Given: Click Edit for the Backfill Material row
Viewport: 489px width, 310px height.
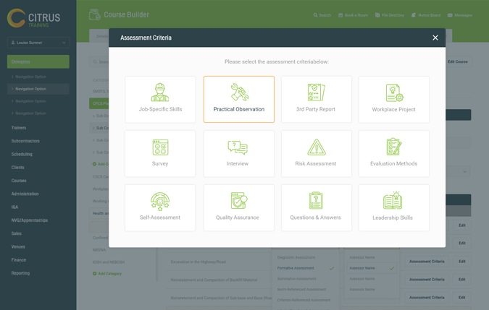Looking at the screenshot, I should [462, 280].
